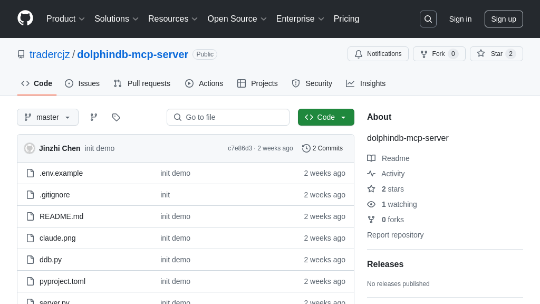Screen dimensions: 540x304
Task: Expand the master branch dropdown
Action: pyautogui.click(x=47, y=117)
